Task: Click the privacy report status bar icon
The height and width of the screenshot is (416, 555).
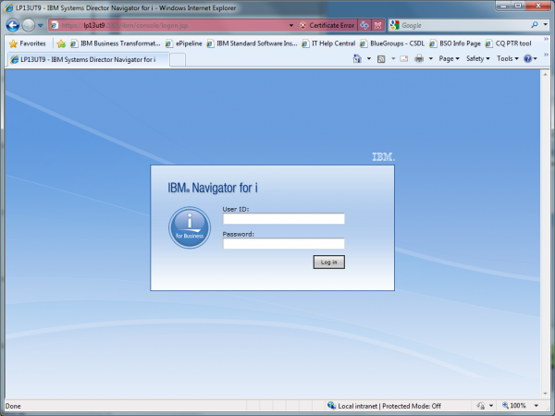Action: click(x=481, y=406)
